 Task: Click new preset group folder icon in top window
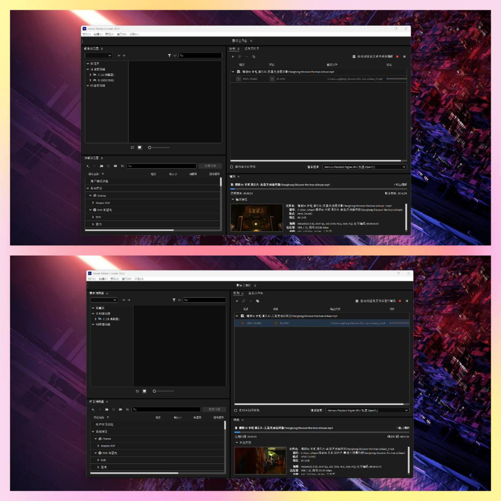pos(101,166)
